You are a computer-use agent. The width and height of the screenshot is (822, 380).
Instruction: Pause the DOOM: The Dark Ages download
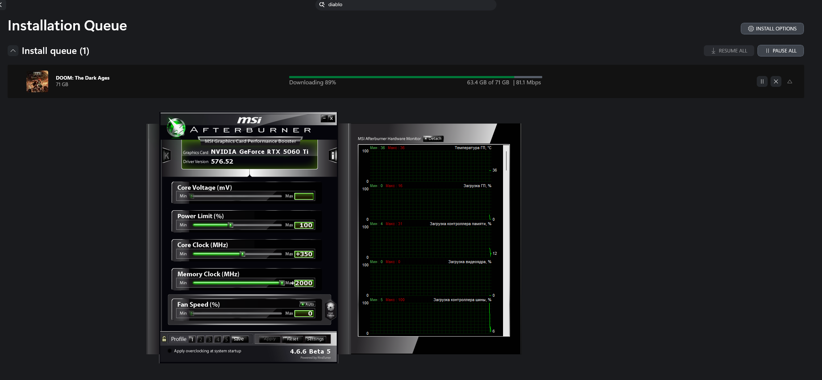pyautogui.click(x=762, y=81)
